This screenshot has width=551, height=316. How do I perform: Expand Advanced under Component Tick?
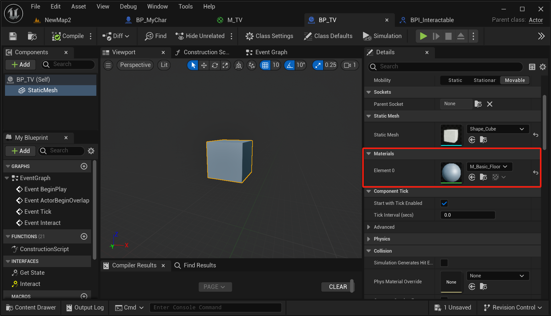pos(369,227)
